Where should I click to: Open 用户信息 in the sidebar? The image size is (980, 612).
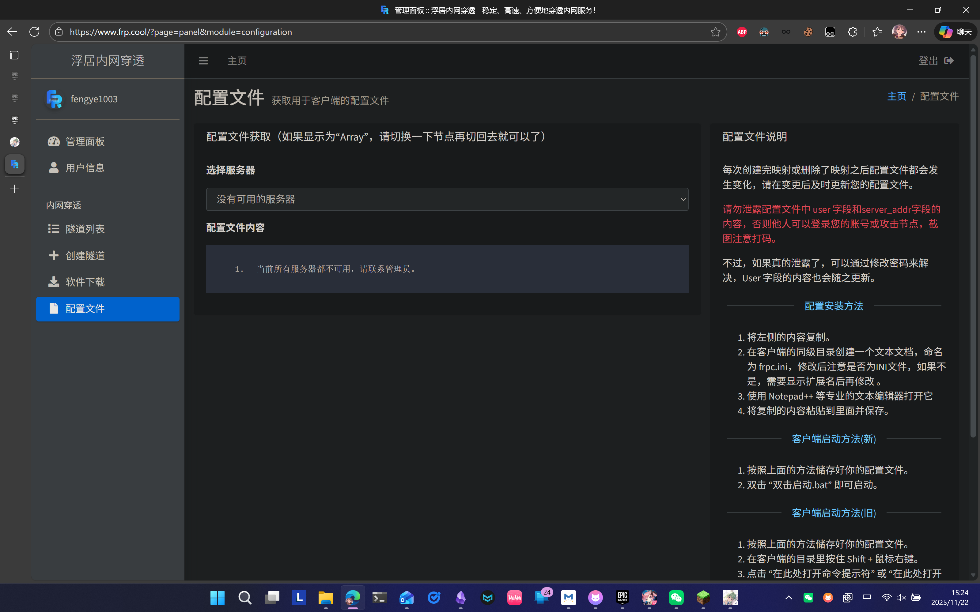(x=85, y=167)
